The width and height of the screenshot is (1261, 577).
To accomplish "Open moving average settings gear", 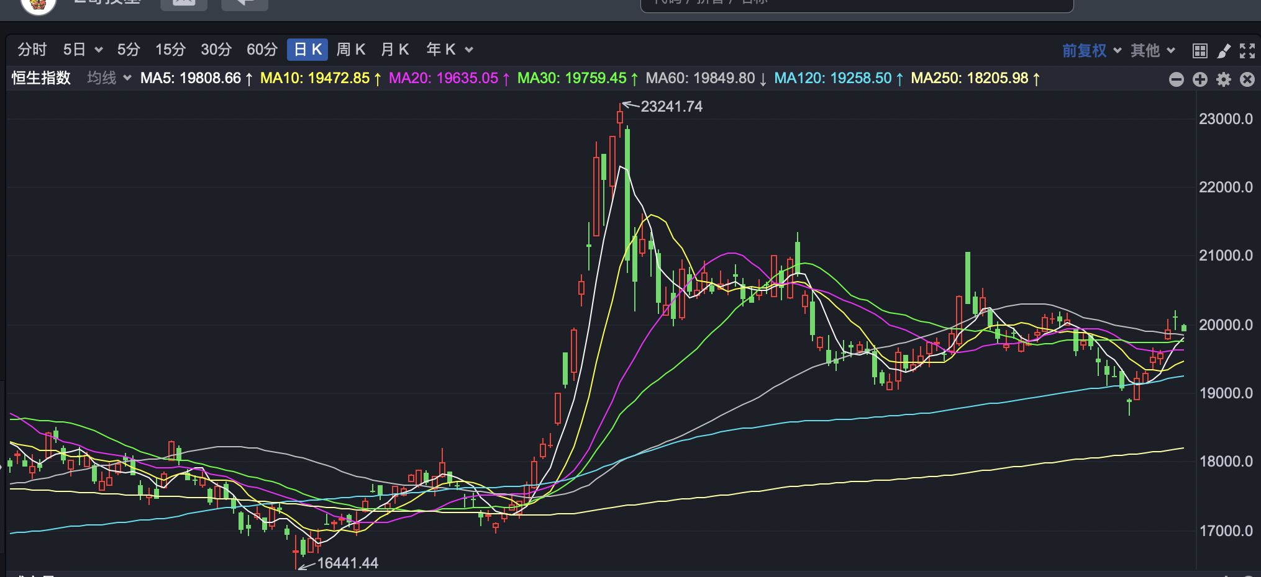I will (x=1223, y=79).
